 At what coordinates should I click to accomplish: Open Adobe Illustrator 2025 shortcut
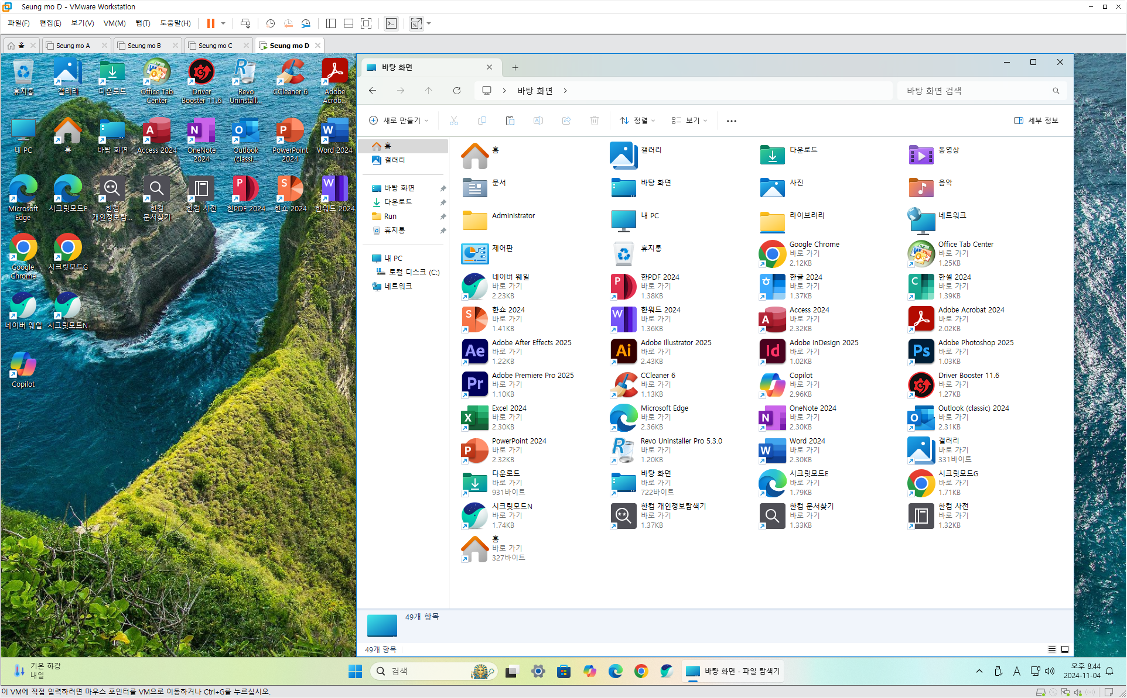tap(624, 351)
